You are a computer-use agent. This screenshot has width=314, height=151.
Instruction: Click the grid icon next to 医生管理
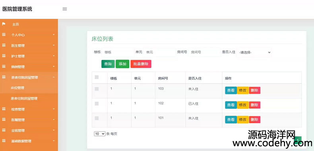coord(4,45)
